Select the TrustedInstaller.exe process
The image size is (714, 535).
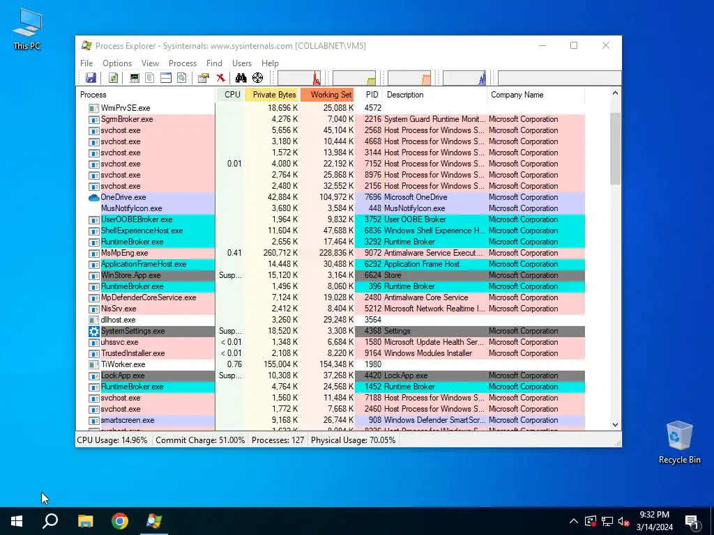tap(133, 353)
